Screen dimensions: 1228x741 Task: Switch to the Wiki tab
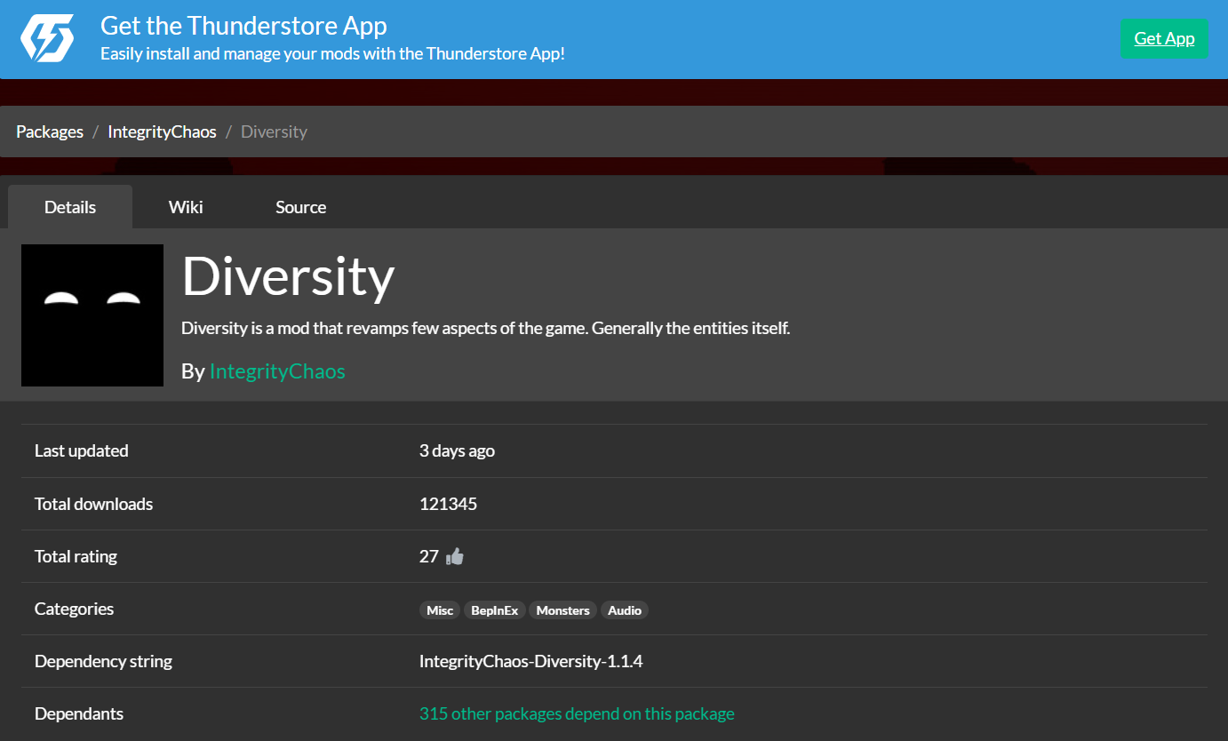pyautogui.click(x=186, y=207)
